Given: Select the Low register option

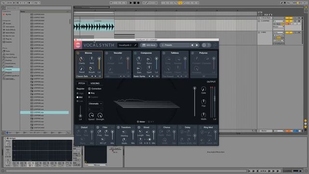Looking at the screenshot, I should point(80,101).
